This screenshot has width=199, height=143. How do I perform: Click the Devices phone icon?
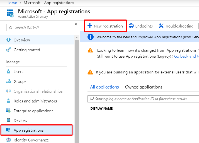(x=9, y=120)
